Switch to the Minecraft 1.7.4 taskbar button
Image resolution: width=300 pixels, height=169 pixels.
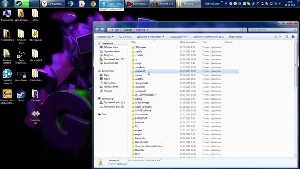point(163,4)
